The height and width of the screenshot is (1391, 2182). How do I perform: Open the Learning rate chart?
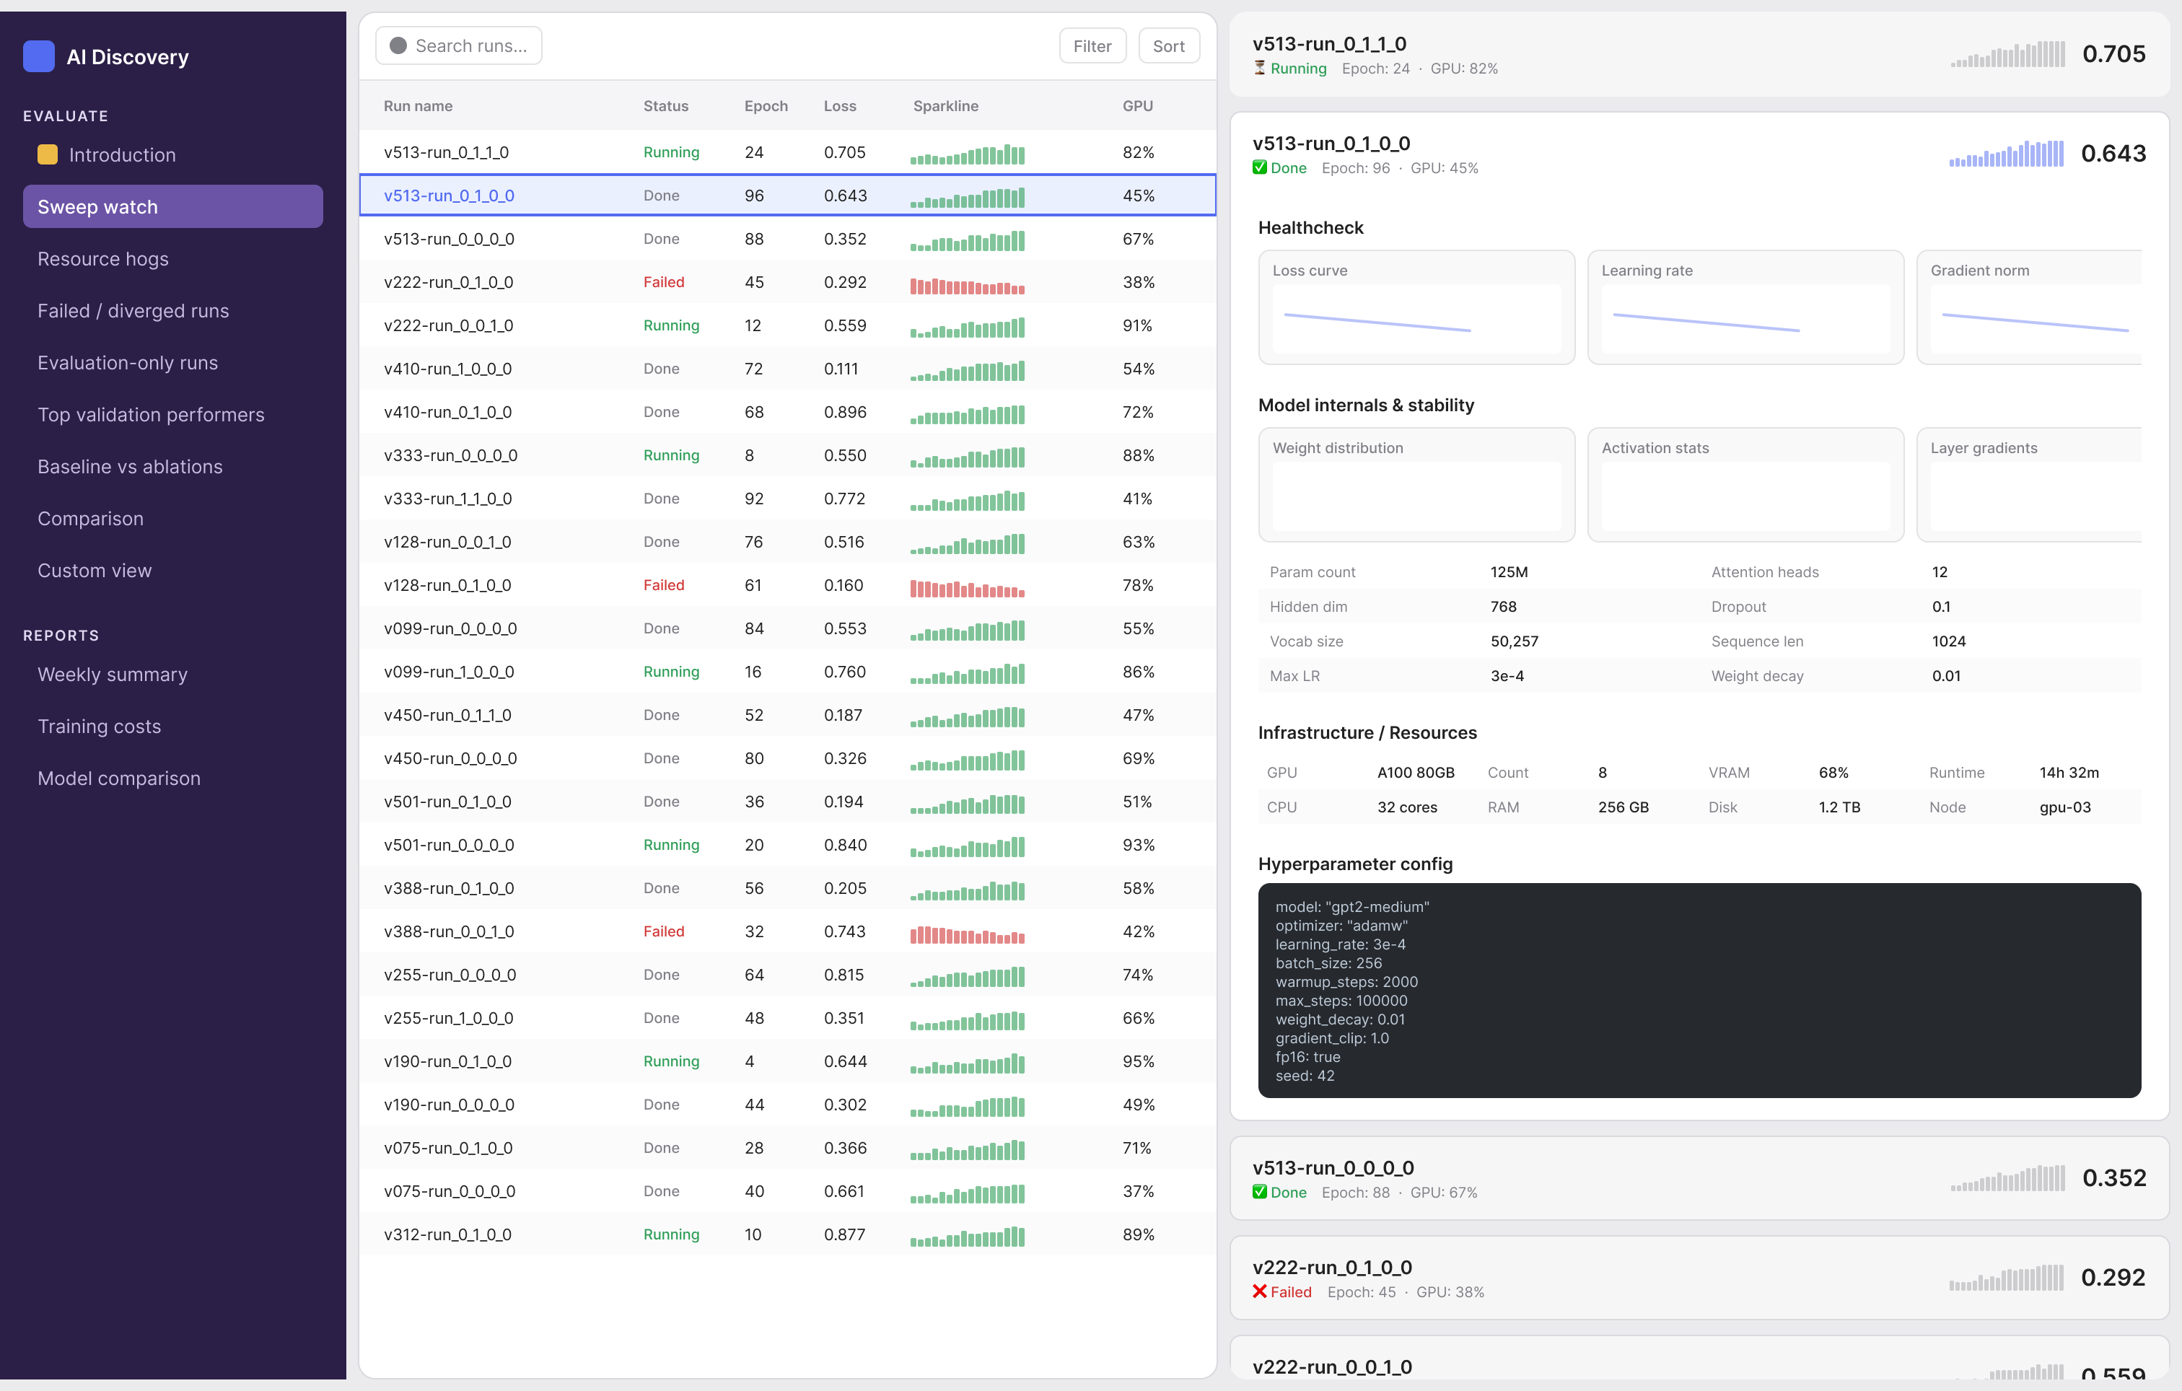click(x=1745, y=307)
